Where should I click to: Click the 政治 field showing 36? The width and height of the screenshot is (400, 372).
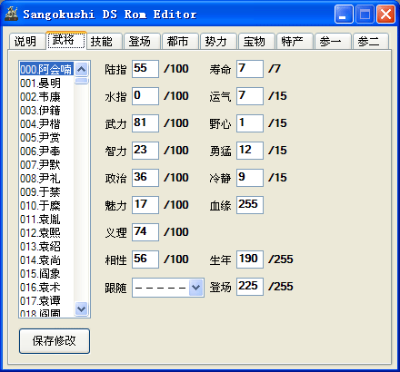pyautogui.click(x=145, y=178)
